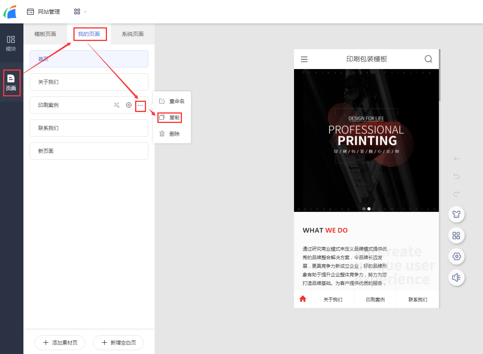Switch to the 我的页面 tab
Image resolution: width=483 pixels, height=354 pixels.
point(89,34)
